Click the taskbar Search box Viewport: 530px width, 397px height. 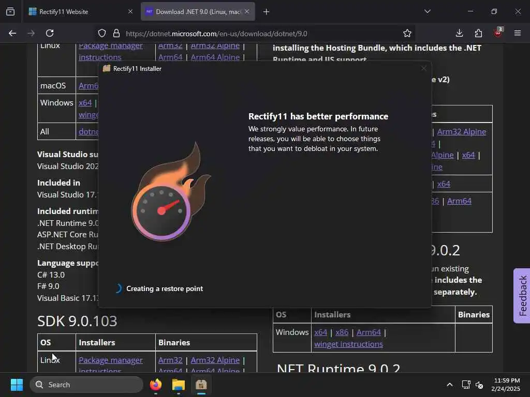86,385
